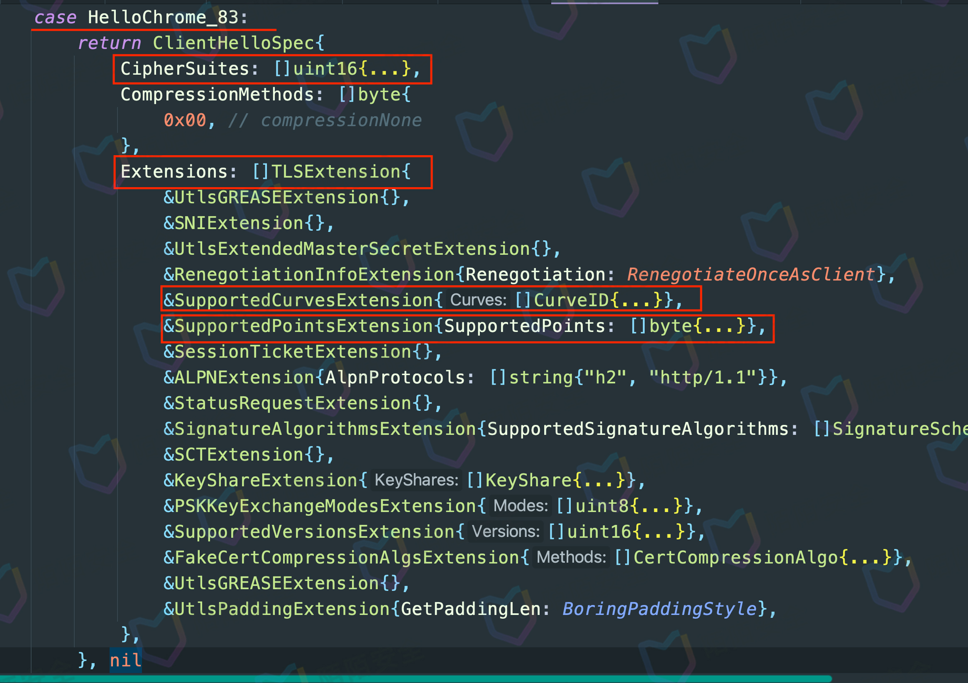Click the KeyShares: inlay hint
The height and width of the screenshot is (683, 968).
[x=416, y=480]
